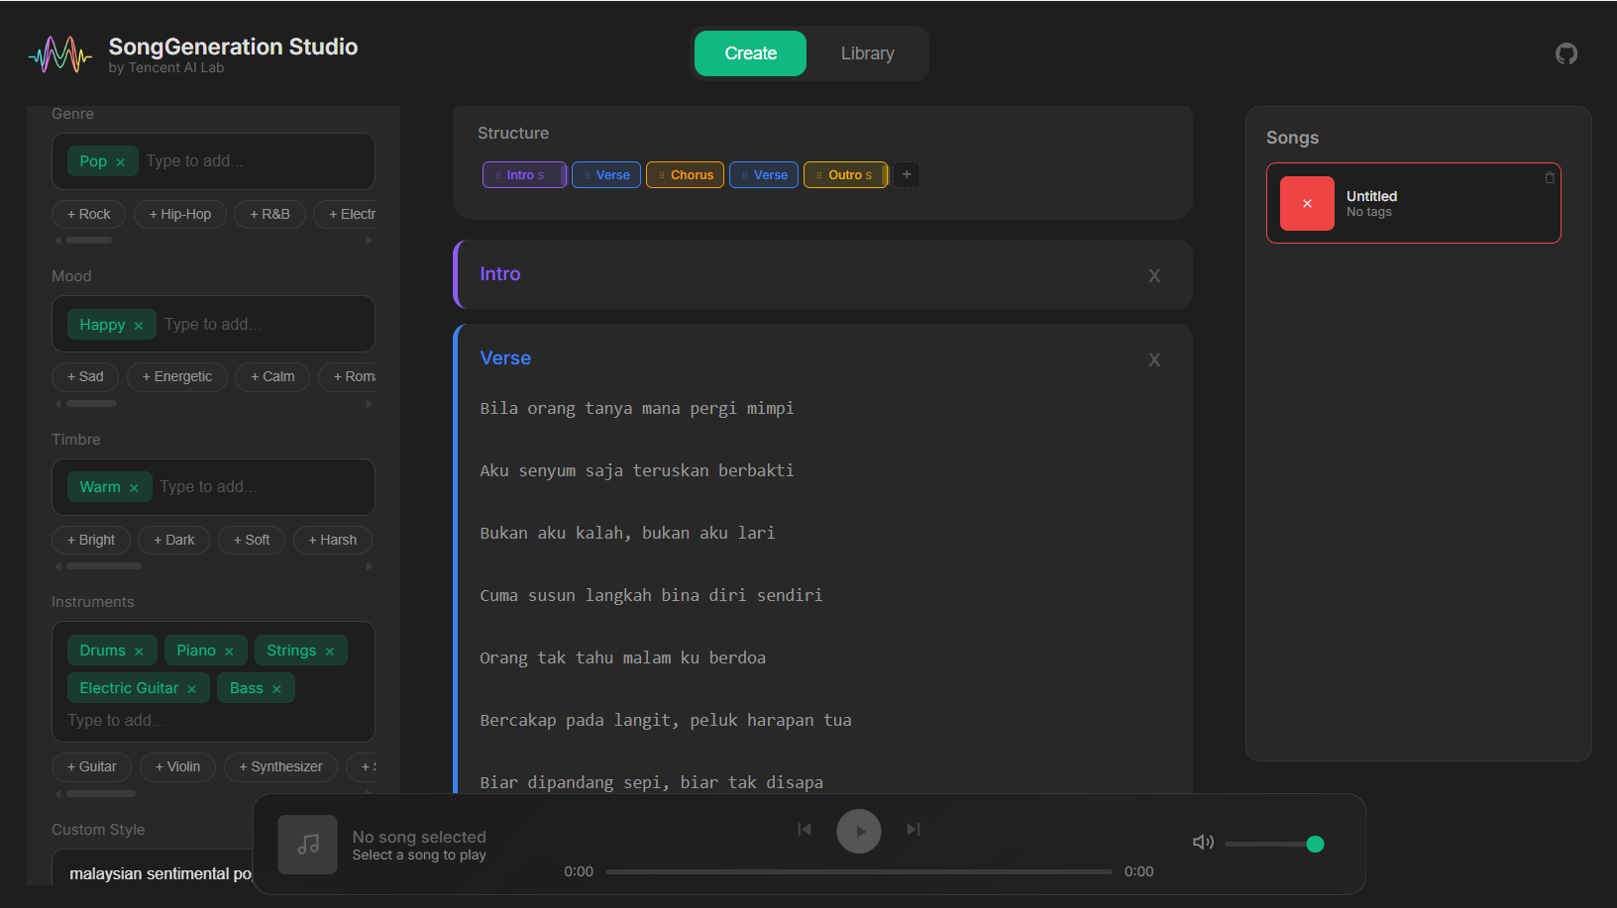
Task: Select the Chorus chip in Structure
Action: (685, 175)
